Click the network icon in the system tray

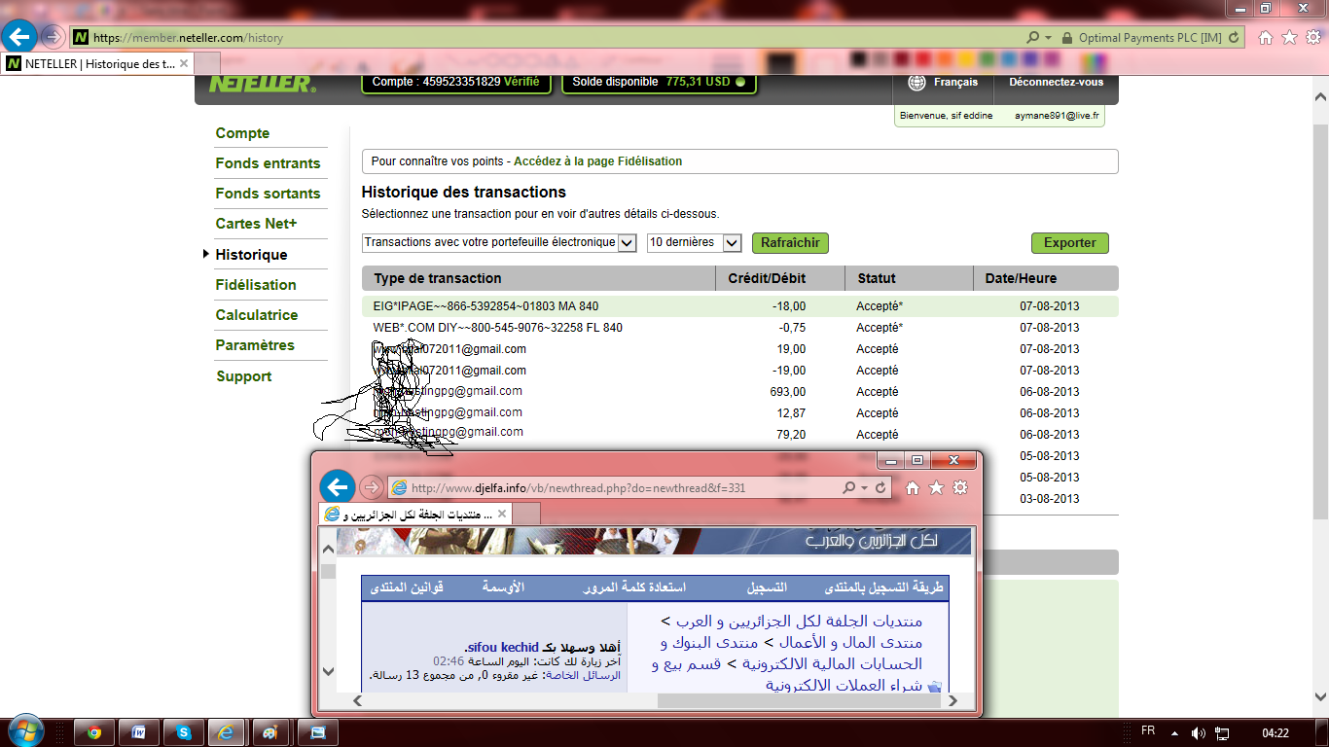pyautogui.click(x=1223, y=732)
